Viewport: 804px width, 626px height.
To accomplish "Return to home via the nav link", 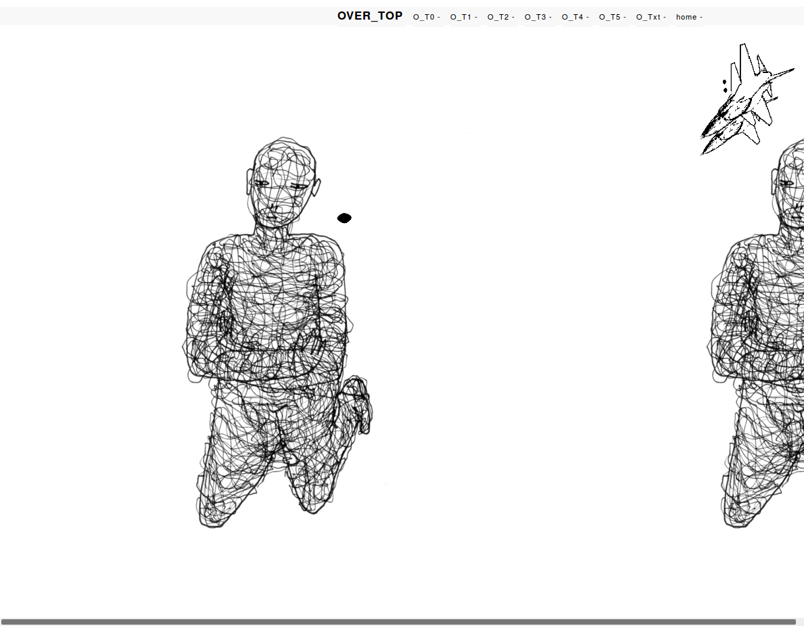I will click(686, 17).
